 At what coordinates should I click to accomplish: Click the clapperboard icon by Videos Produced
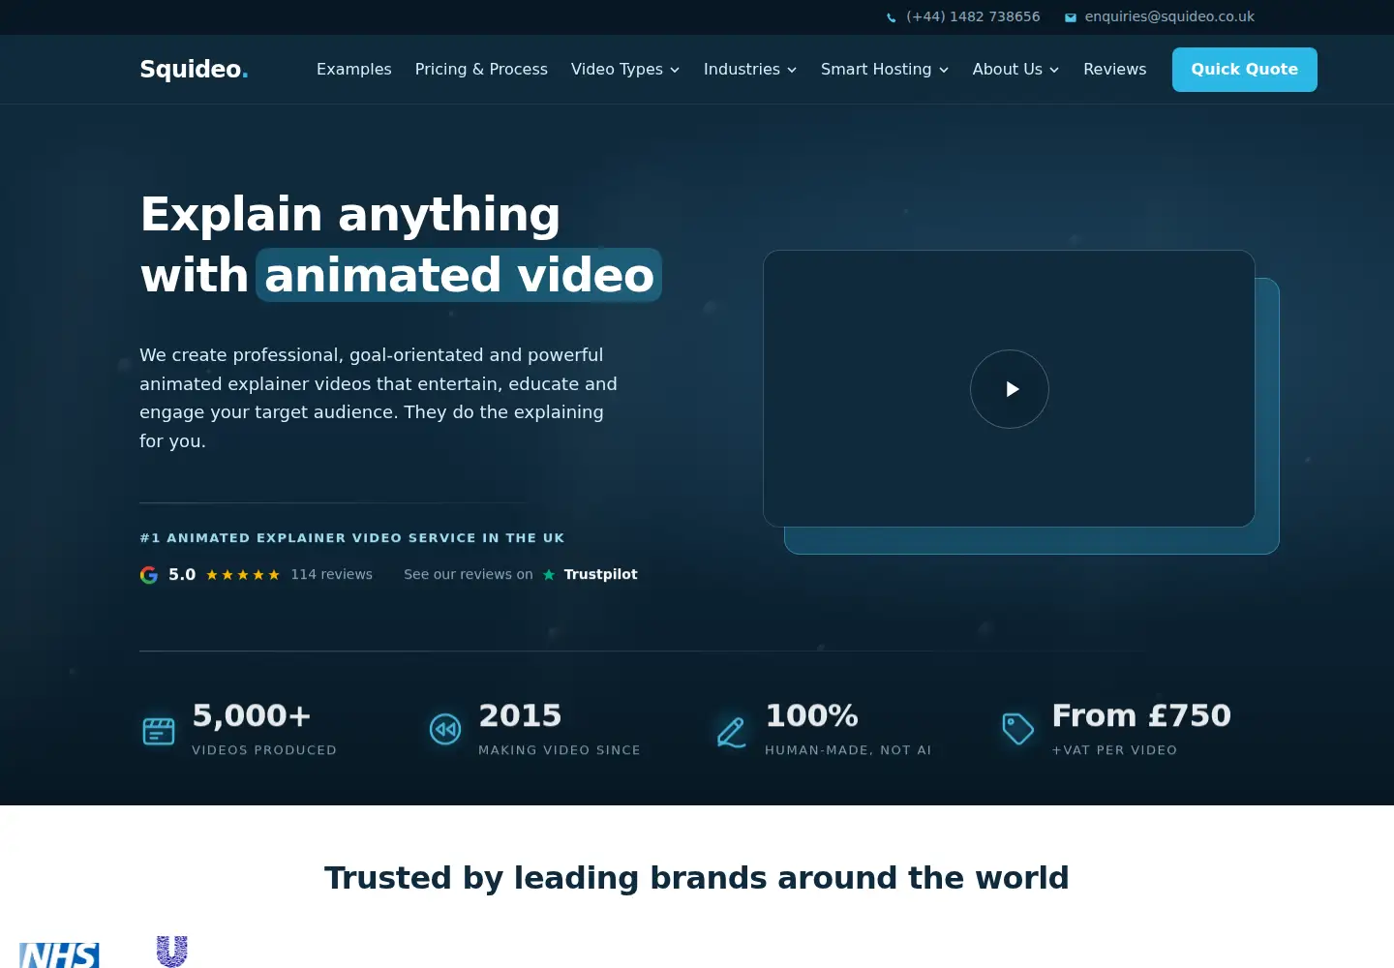pyautogui.click(x=159, y=731)
